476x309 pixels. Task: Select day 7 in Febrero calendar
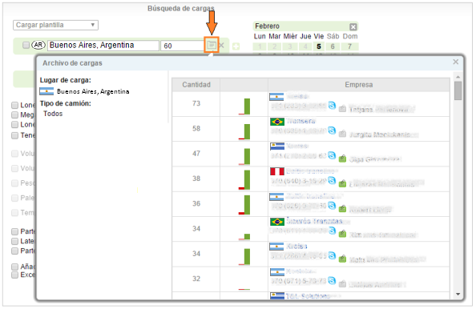point(349,46)
